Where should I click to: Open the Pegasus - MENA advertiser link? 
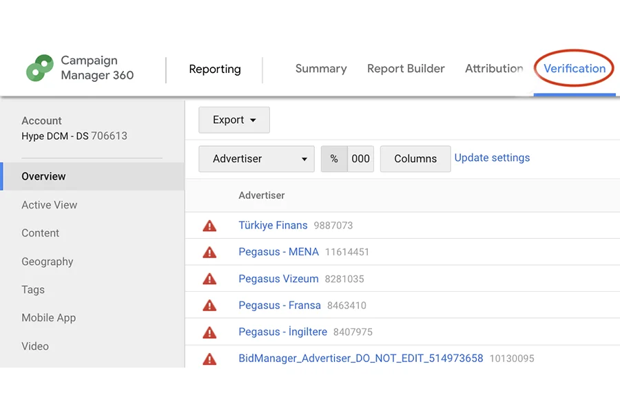[278, 252]
